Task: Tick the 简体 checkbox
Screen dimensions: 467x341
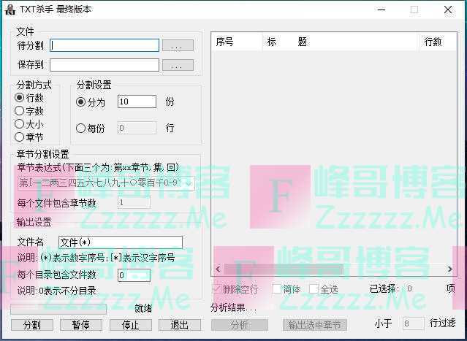Action: pos(276,289)
